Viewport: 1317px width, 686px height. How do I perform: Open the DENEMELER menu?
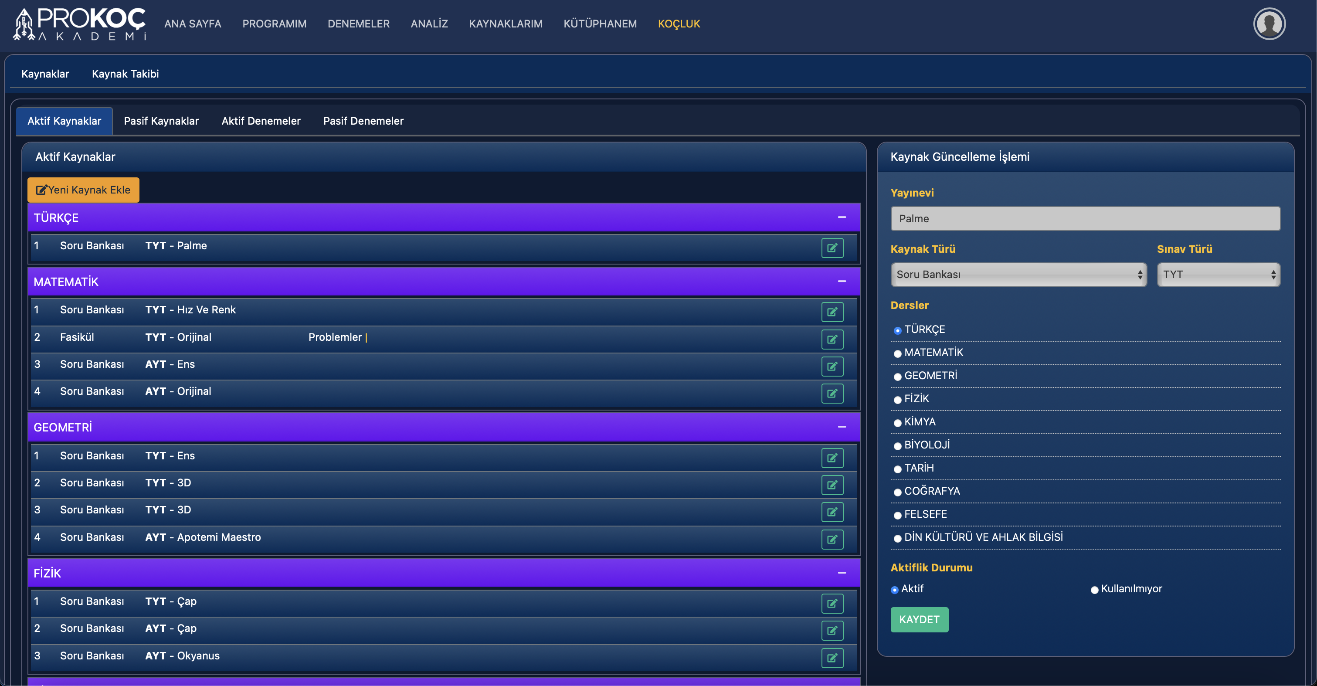point(358,24)
